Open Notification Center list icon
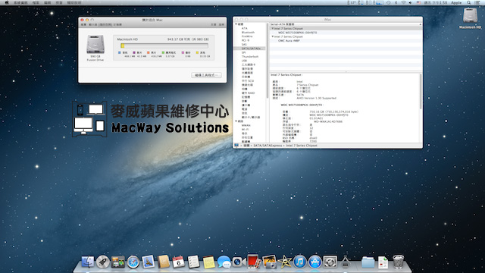 (477, 2)
